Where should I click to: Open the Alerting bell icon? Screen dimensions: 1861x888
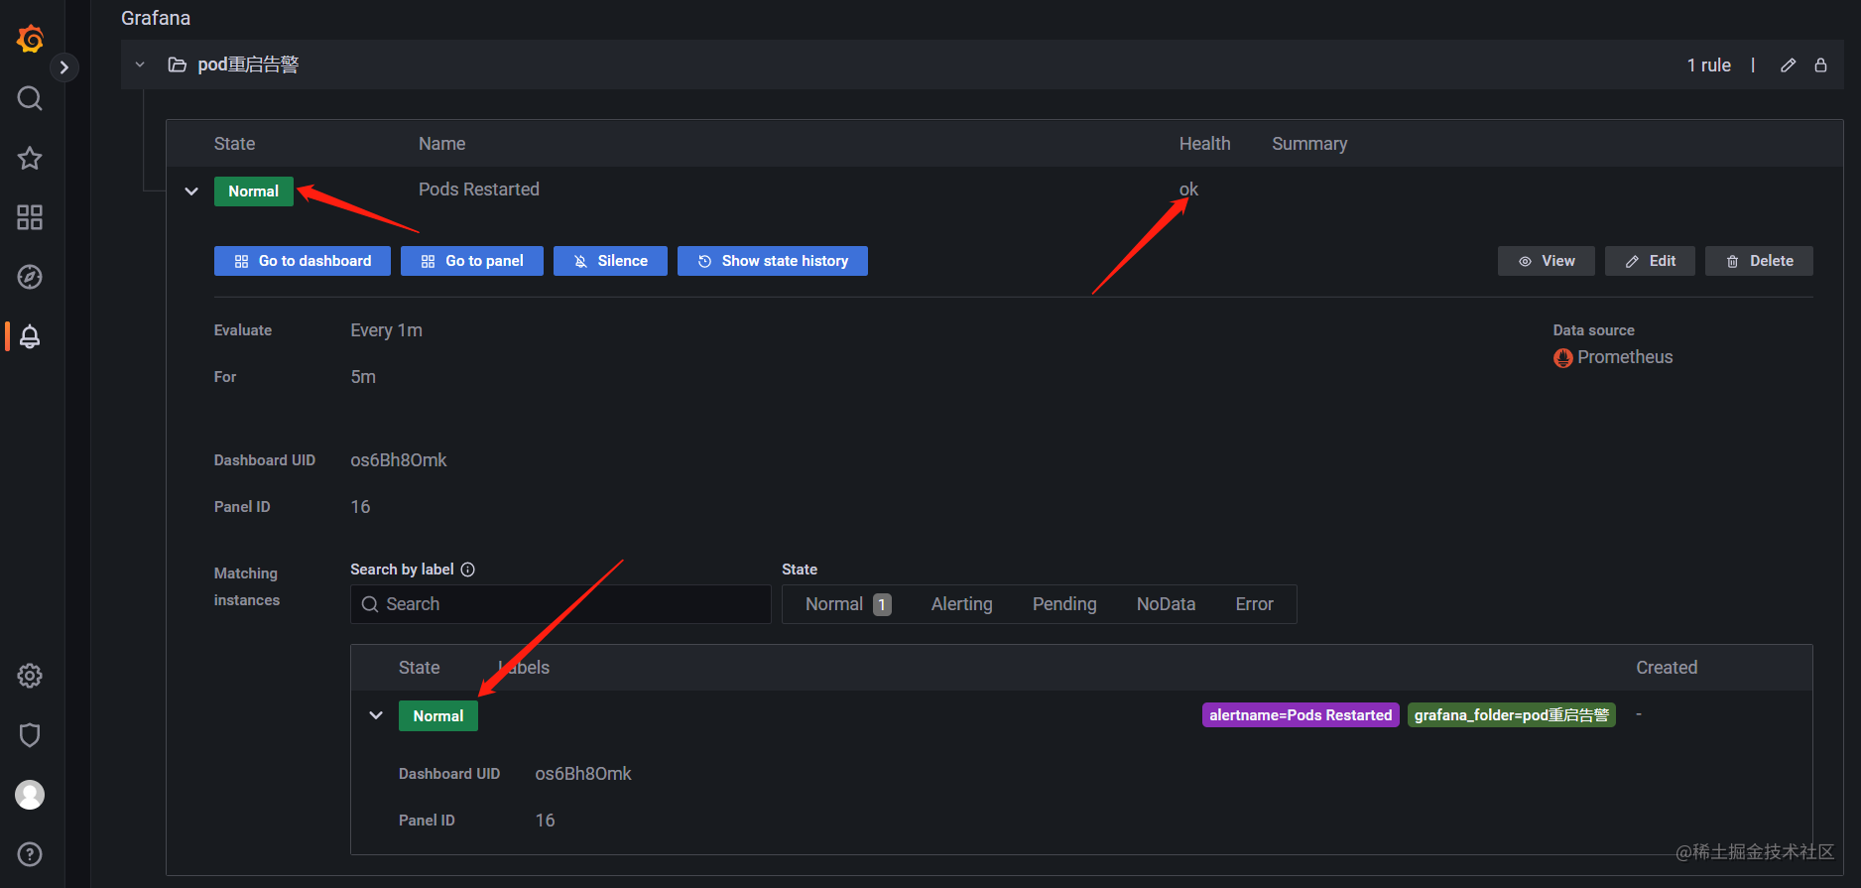tap(30, 336)
